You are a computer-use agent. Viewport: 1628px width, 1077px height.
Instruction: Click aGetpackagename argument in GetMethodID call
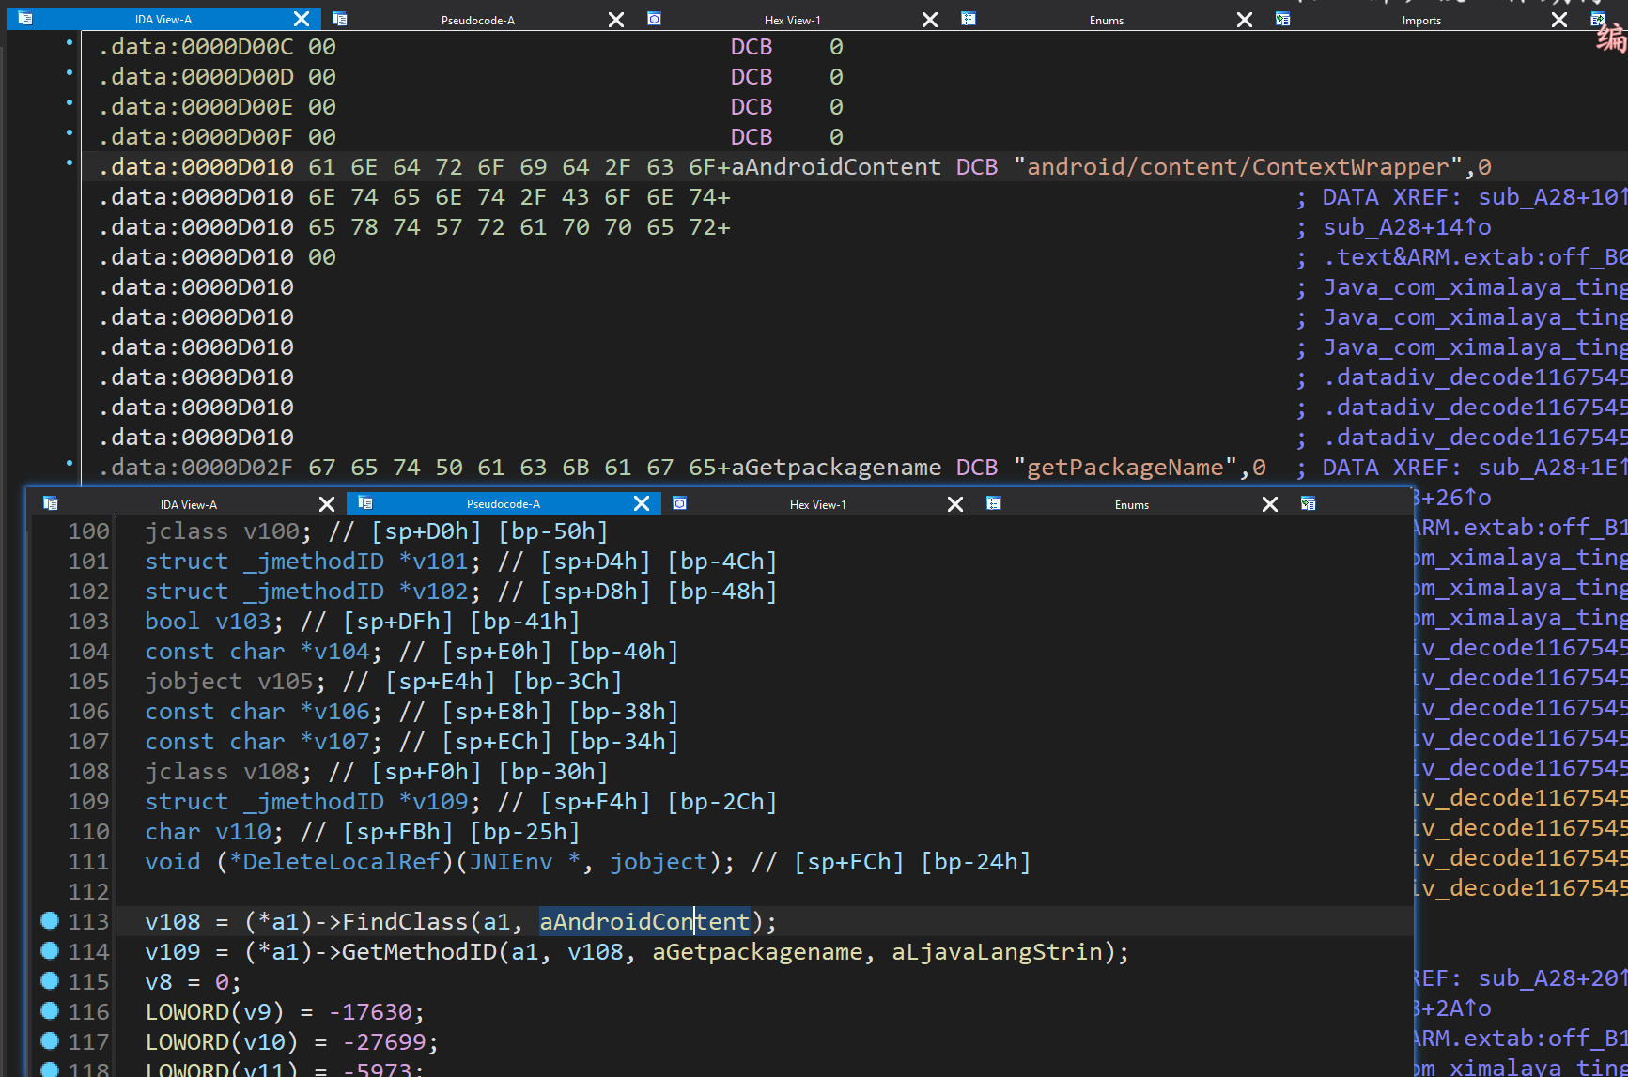pos(757,952)
